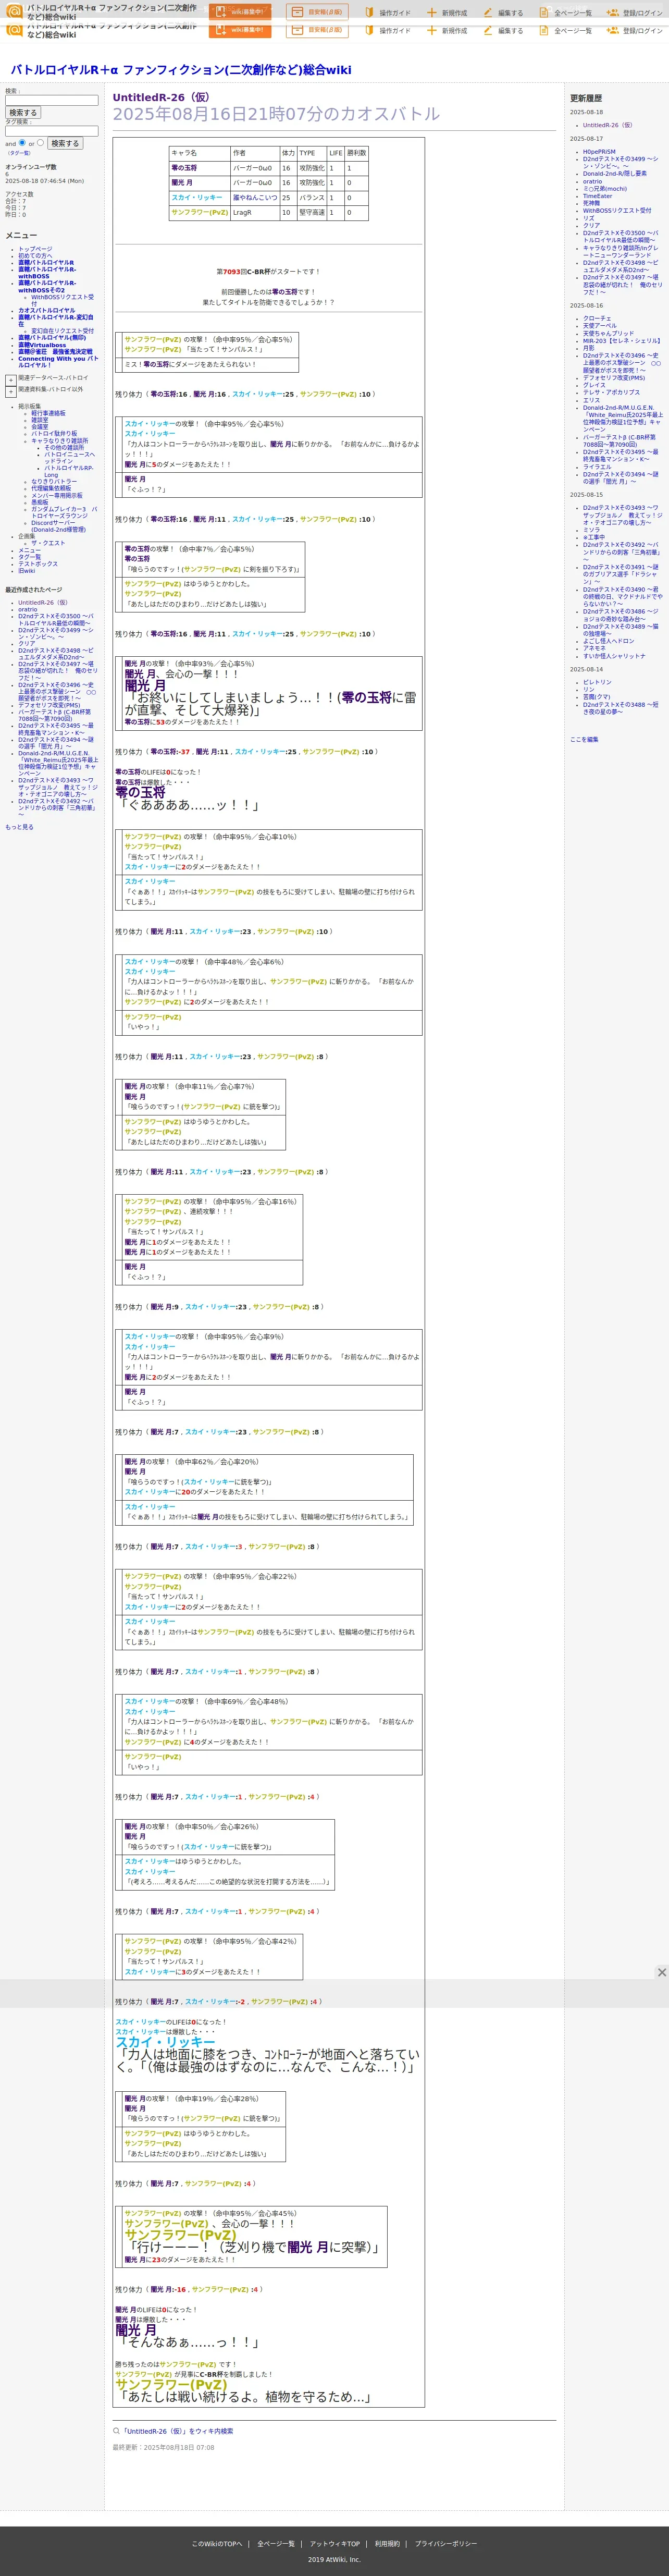This screenshot has height=2576, width=669.
Task: Open the (タグ一覧) link under tag search
Action: pos(19,153)
